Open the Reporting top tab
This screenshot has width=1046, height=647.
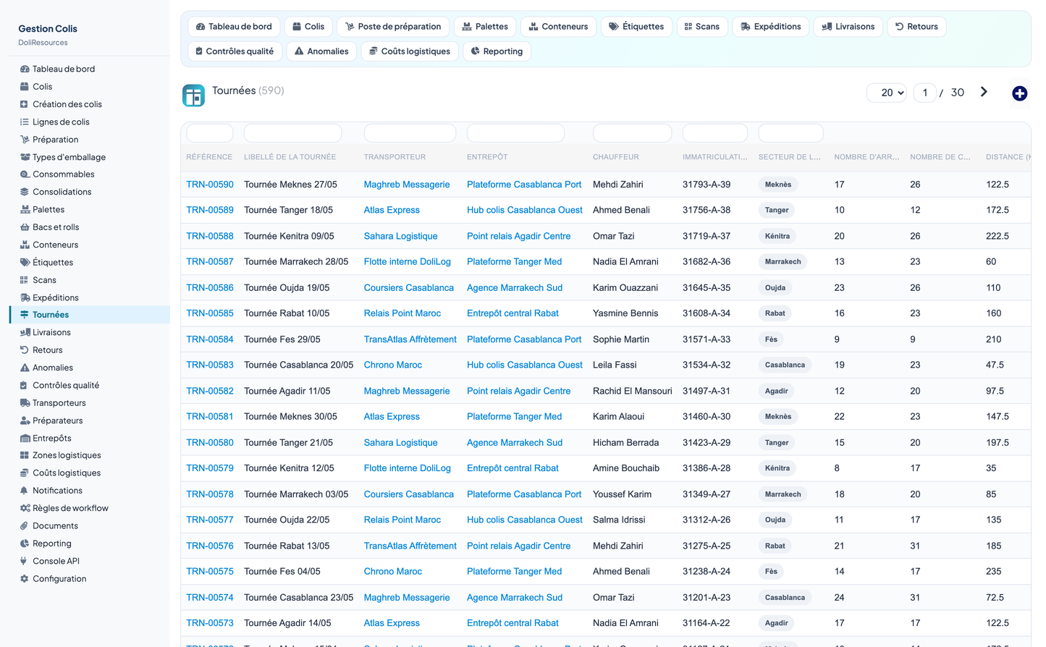497,51
